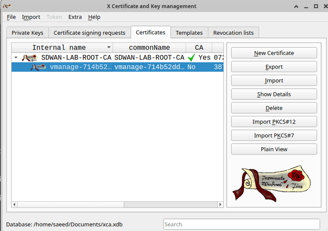Screen dimensions: 328x231
Task: Click the green CA checkmark icon
Action: 191,58
